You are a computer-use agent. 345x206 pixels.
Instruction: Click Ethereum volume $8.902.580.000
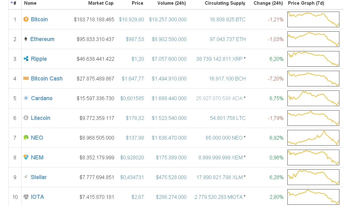(169, 39)
